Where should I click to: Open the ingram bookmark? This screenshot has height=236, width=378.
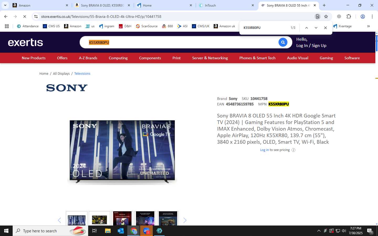[x=107, y=26]
